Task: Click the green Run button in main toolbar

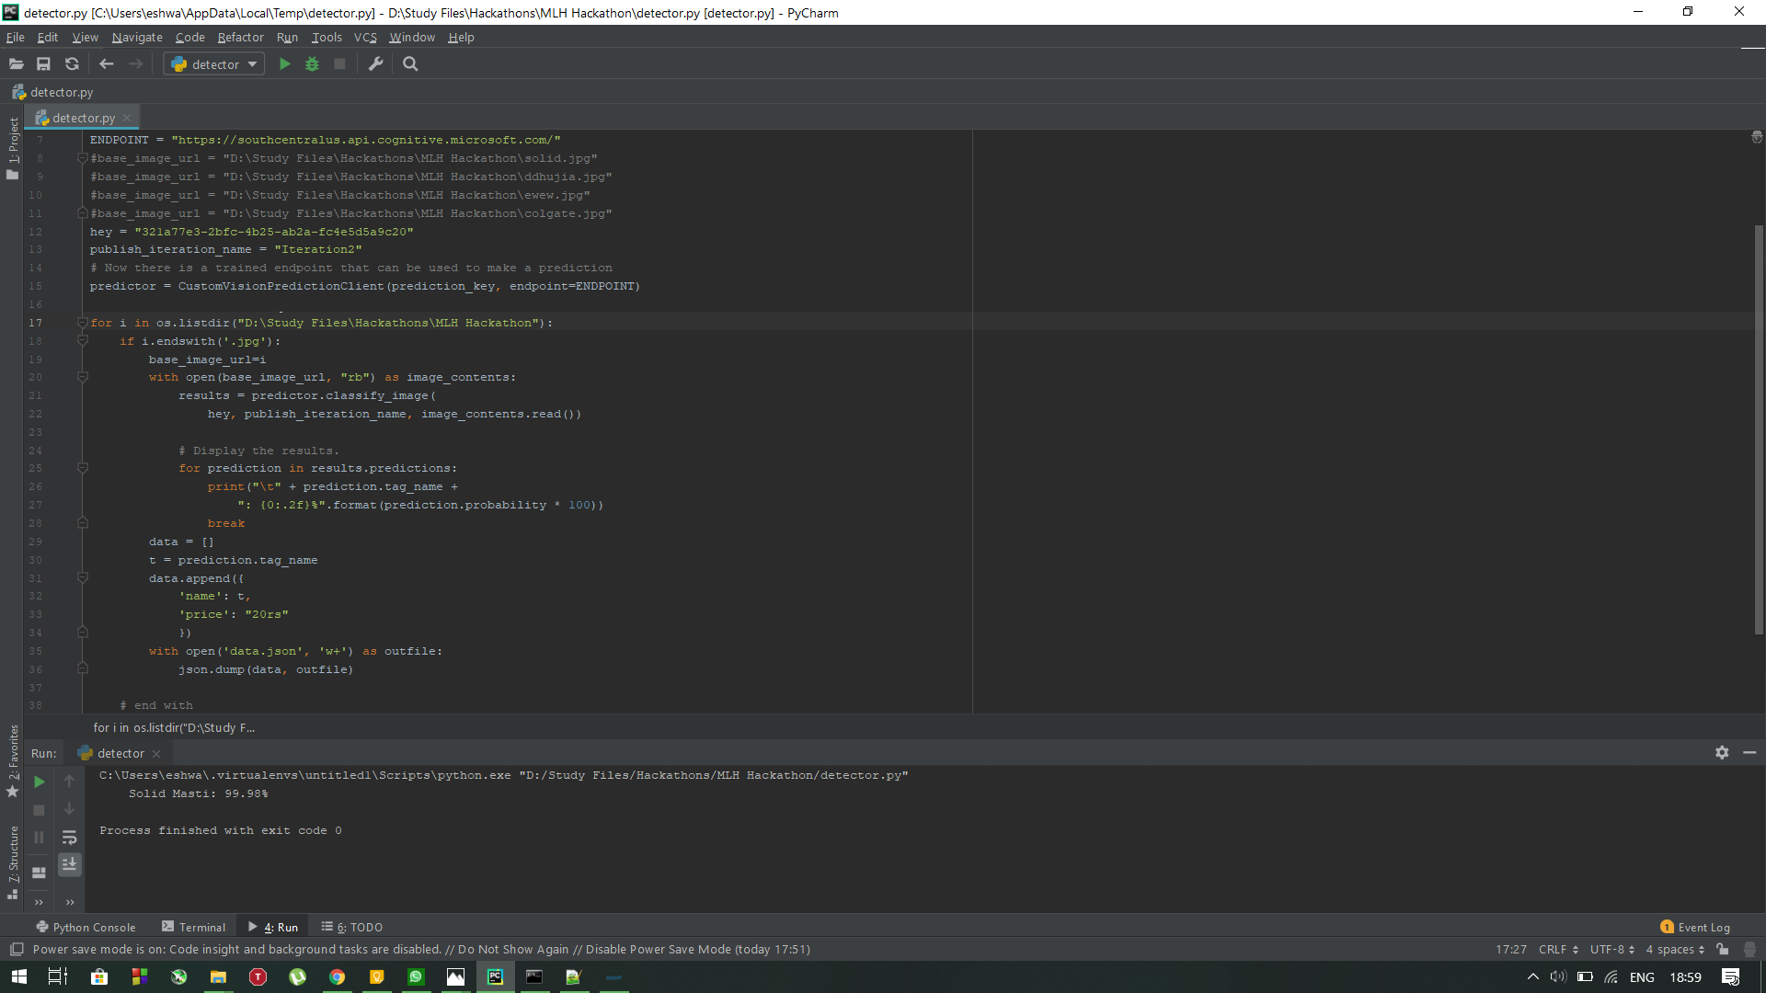Action: (x=284, y=64)
